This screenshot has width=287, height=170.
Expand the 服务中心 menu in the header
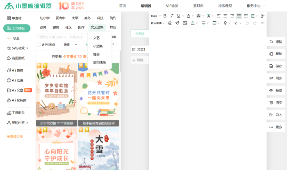pos(255,6)
